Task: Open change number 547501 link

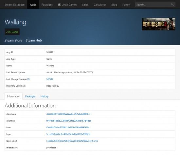Action: (50, 79)
